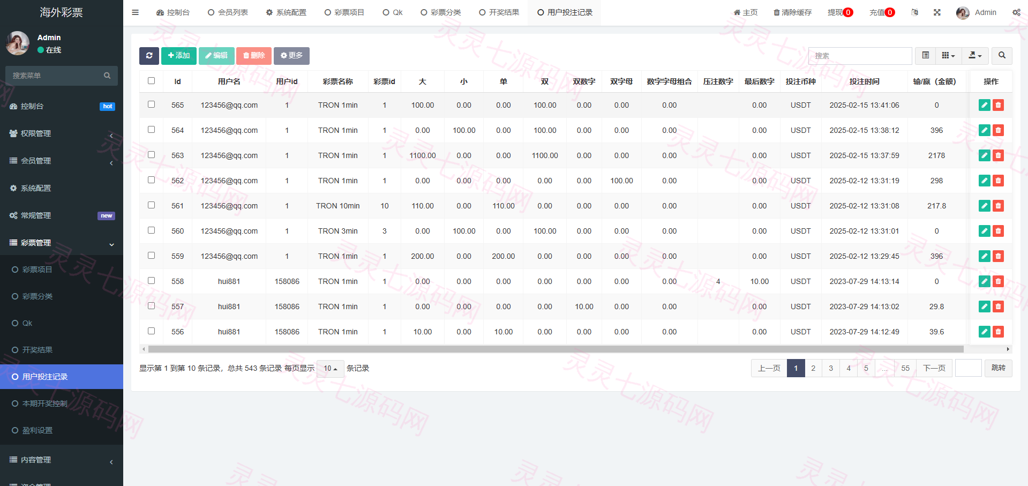Click the 跳转 jump button
Viewport: 1028px width, 486px height.
point(999,368)
